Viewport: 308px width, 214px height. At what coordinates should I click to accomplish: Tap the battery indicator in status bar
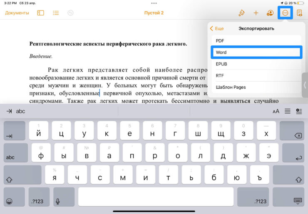click(301, 3)
